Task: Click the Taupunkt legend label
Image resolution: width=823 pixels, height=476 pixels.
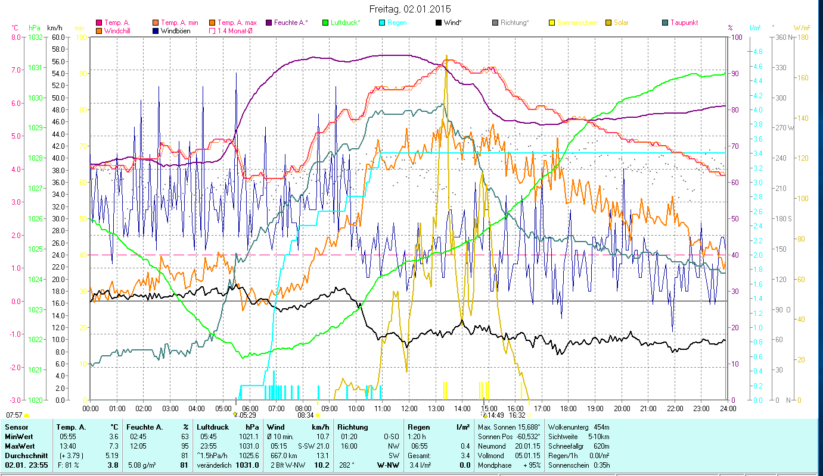Action: (684, 23)
